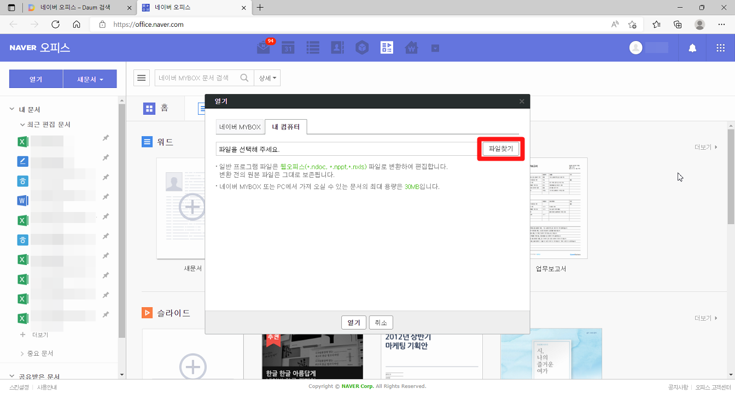
Task: Confirm with 열기 button in dialog
Action: [354, 322]
